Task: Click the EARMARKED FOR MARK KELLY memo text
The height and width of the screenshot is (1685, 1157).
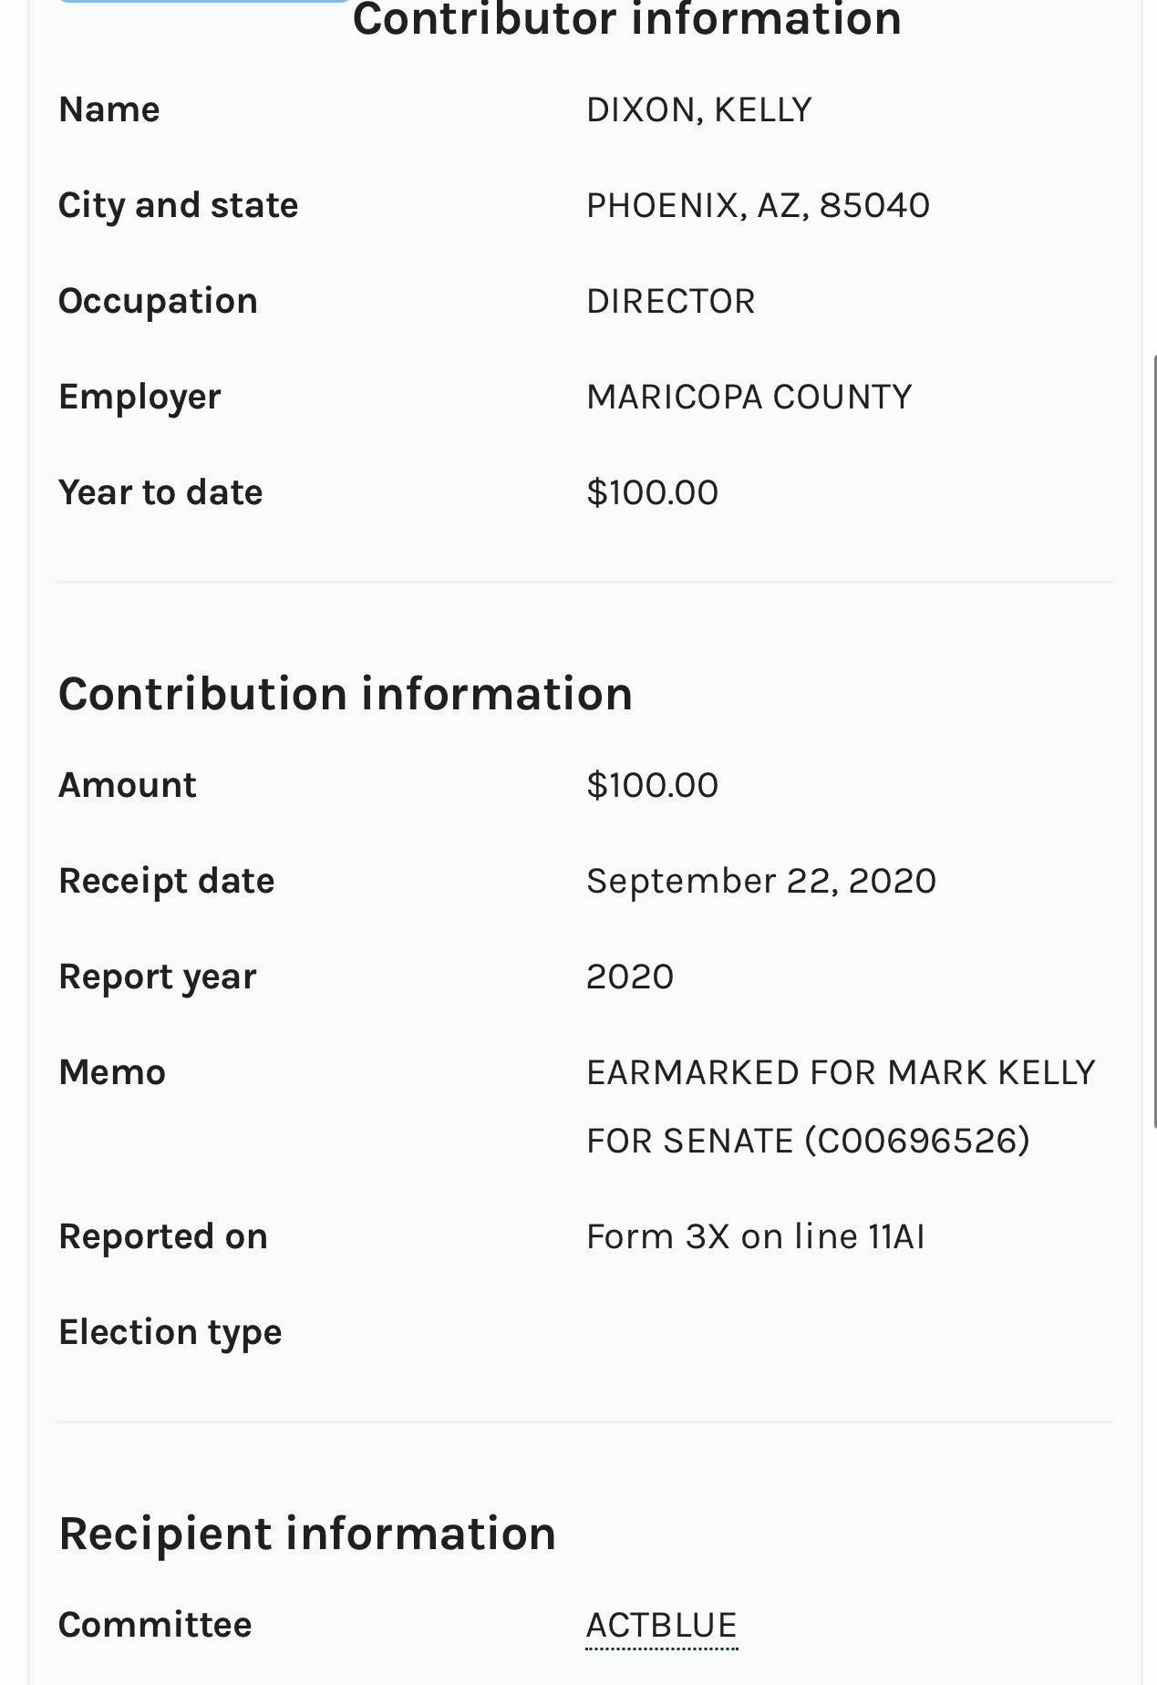Action: pyautogui.click(x=840, y=1073)
